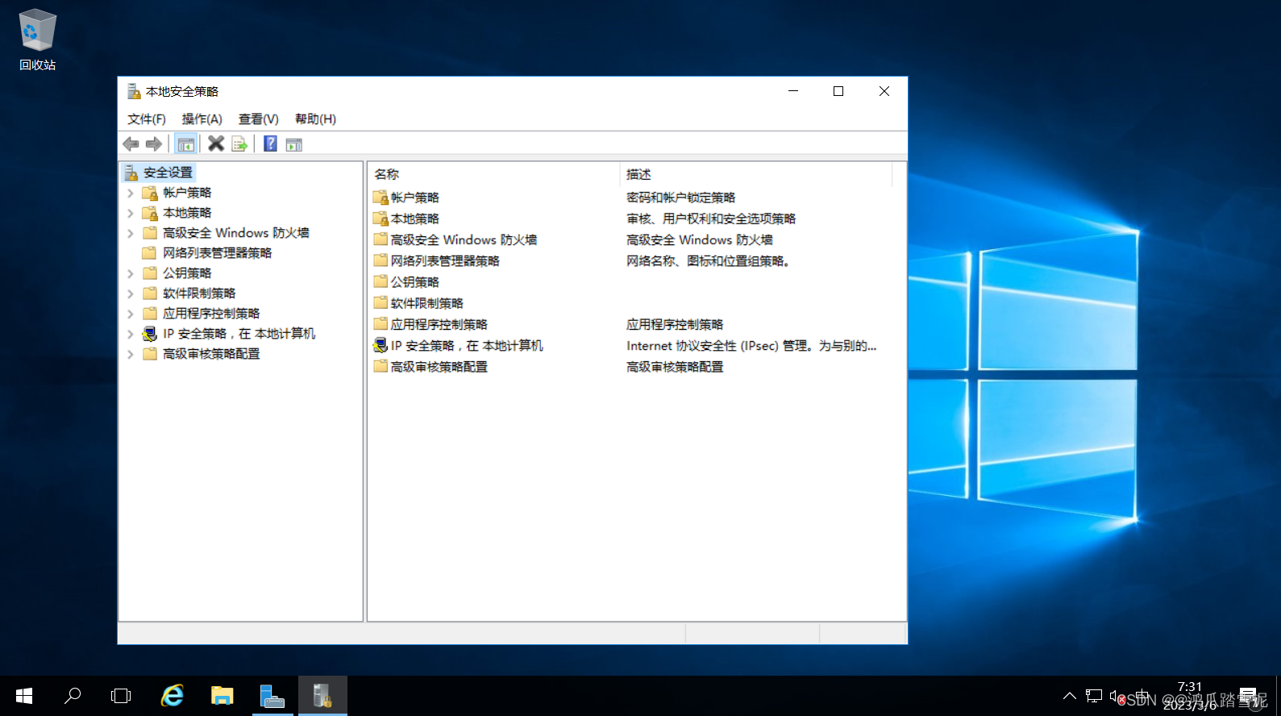
Task: Click the 本地策略 folder icon in the tree
Action: [150, 213]
